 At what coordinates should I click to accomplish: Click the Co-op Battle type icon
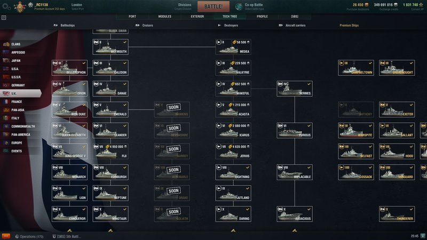[239, 6]
